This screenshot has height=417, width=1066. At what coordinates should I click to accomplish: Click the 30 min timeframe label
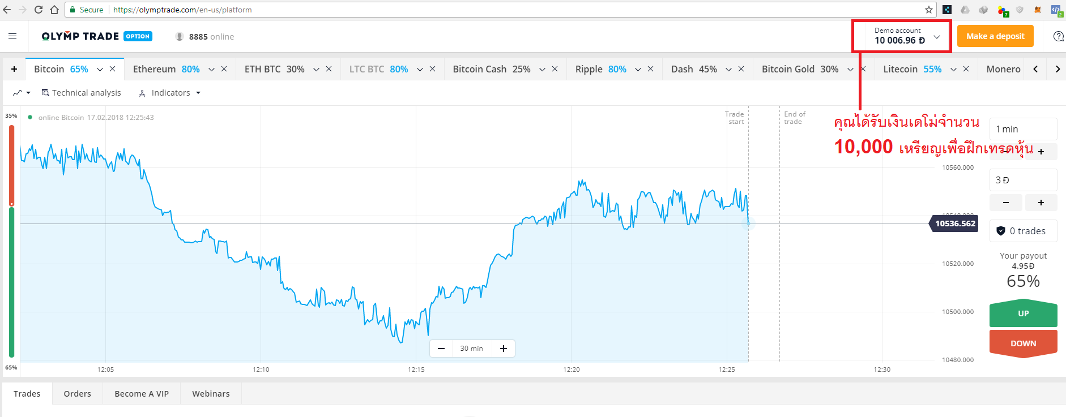[472, 349]
